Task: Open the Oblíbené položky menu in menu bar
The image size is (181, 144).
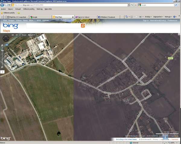Action: 29,9
